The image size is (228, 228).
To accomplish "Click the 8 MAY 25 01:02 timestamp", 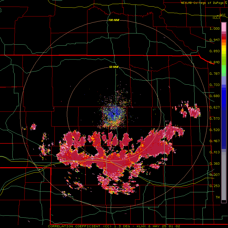I will (164, 226).
